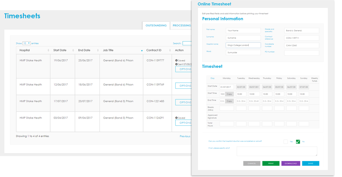This screenshot has width=342, height=177.
Task: Go to Previous page of entries
Action: click(185, 136)
